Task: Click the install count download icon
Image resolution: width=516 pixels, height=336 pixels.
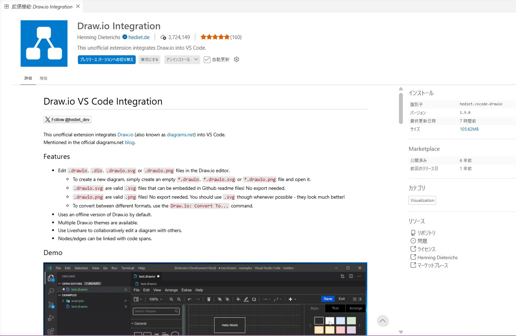Action: [163, 37]
